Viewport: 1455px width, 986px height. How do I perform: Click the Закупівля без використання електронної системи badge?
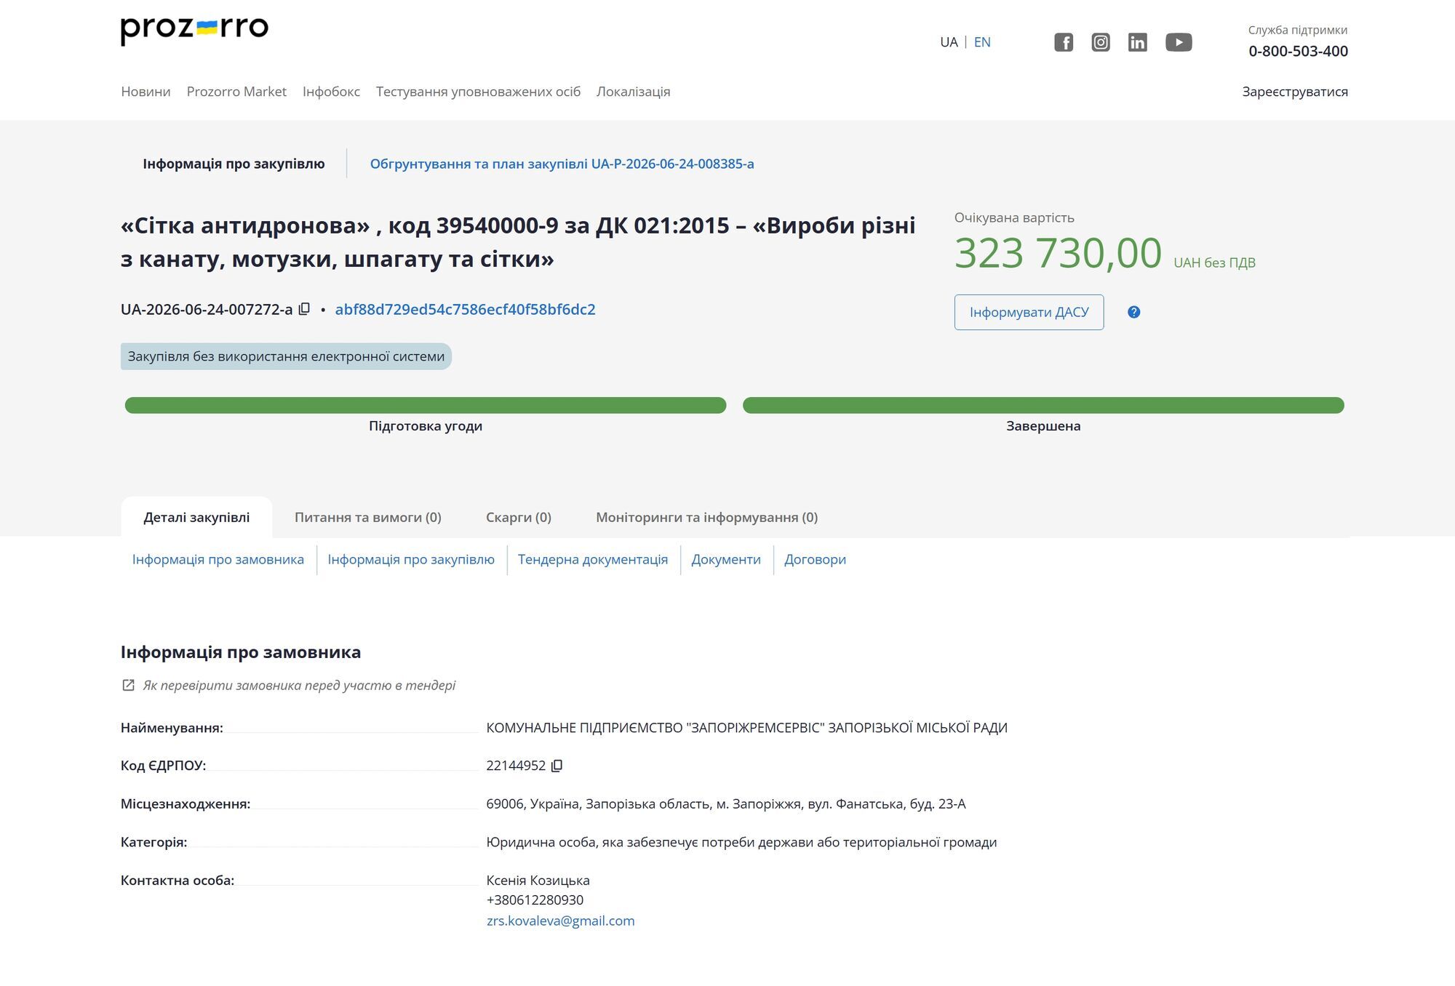(286, 356)
